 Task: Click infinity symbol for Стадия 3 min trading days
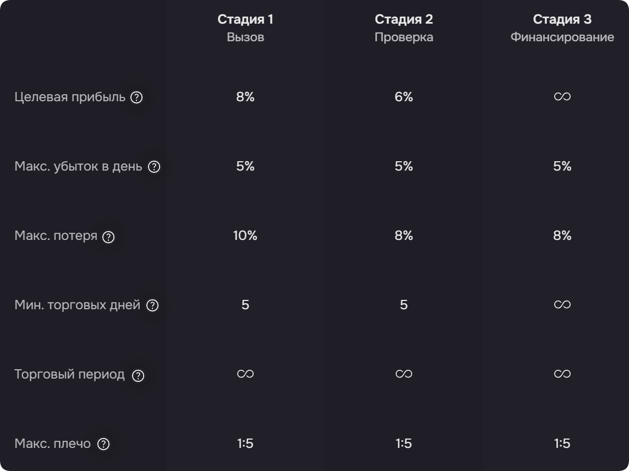point(562,304)
